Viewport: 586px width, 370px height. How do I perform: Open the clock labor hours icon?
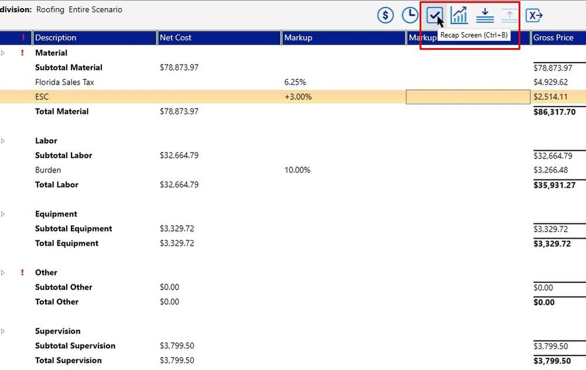pyautogui.click(x=410, y=16)
